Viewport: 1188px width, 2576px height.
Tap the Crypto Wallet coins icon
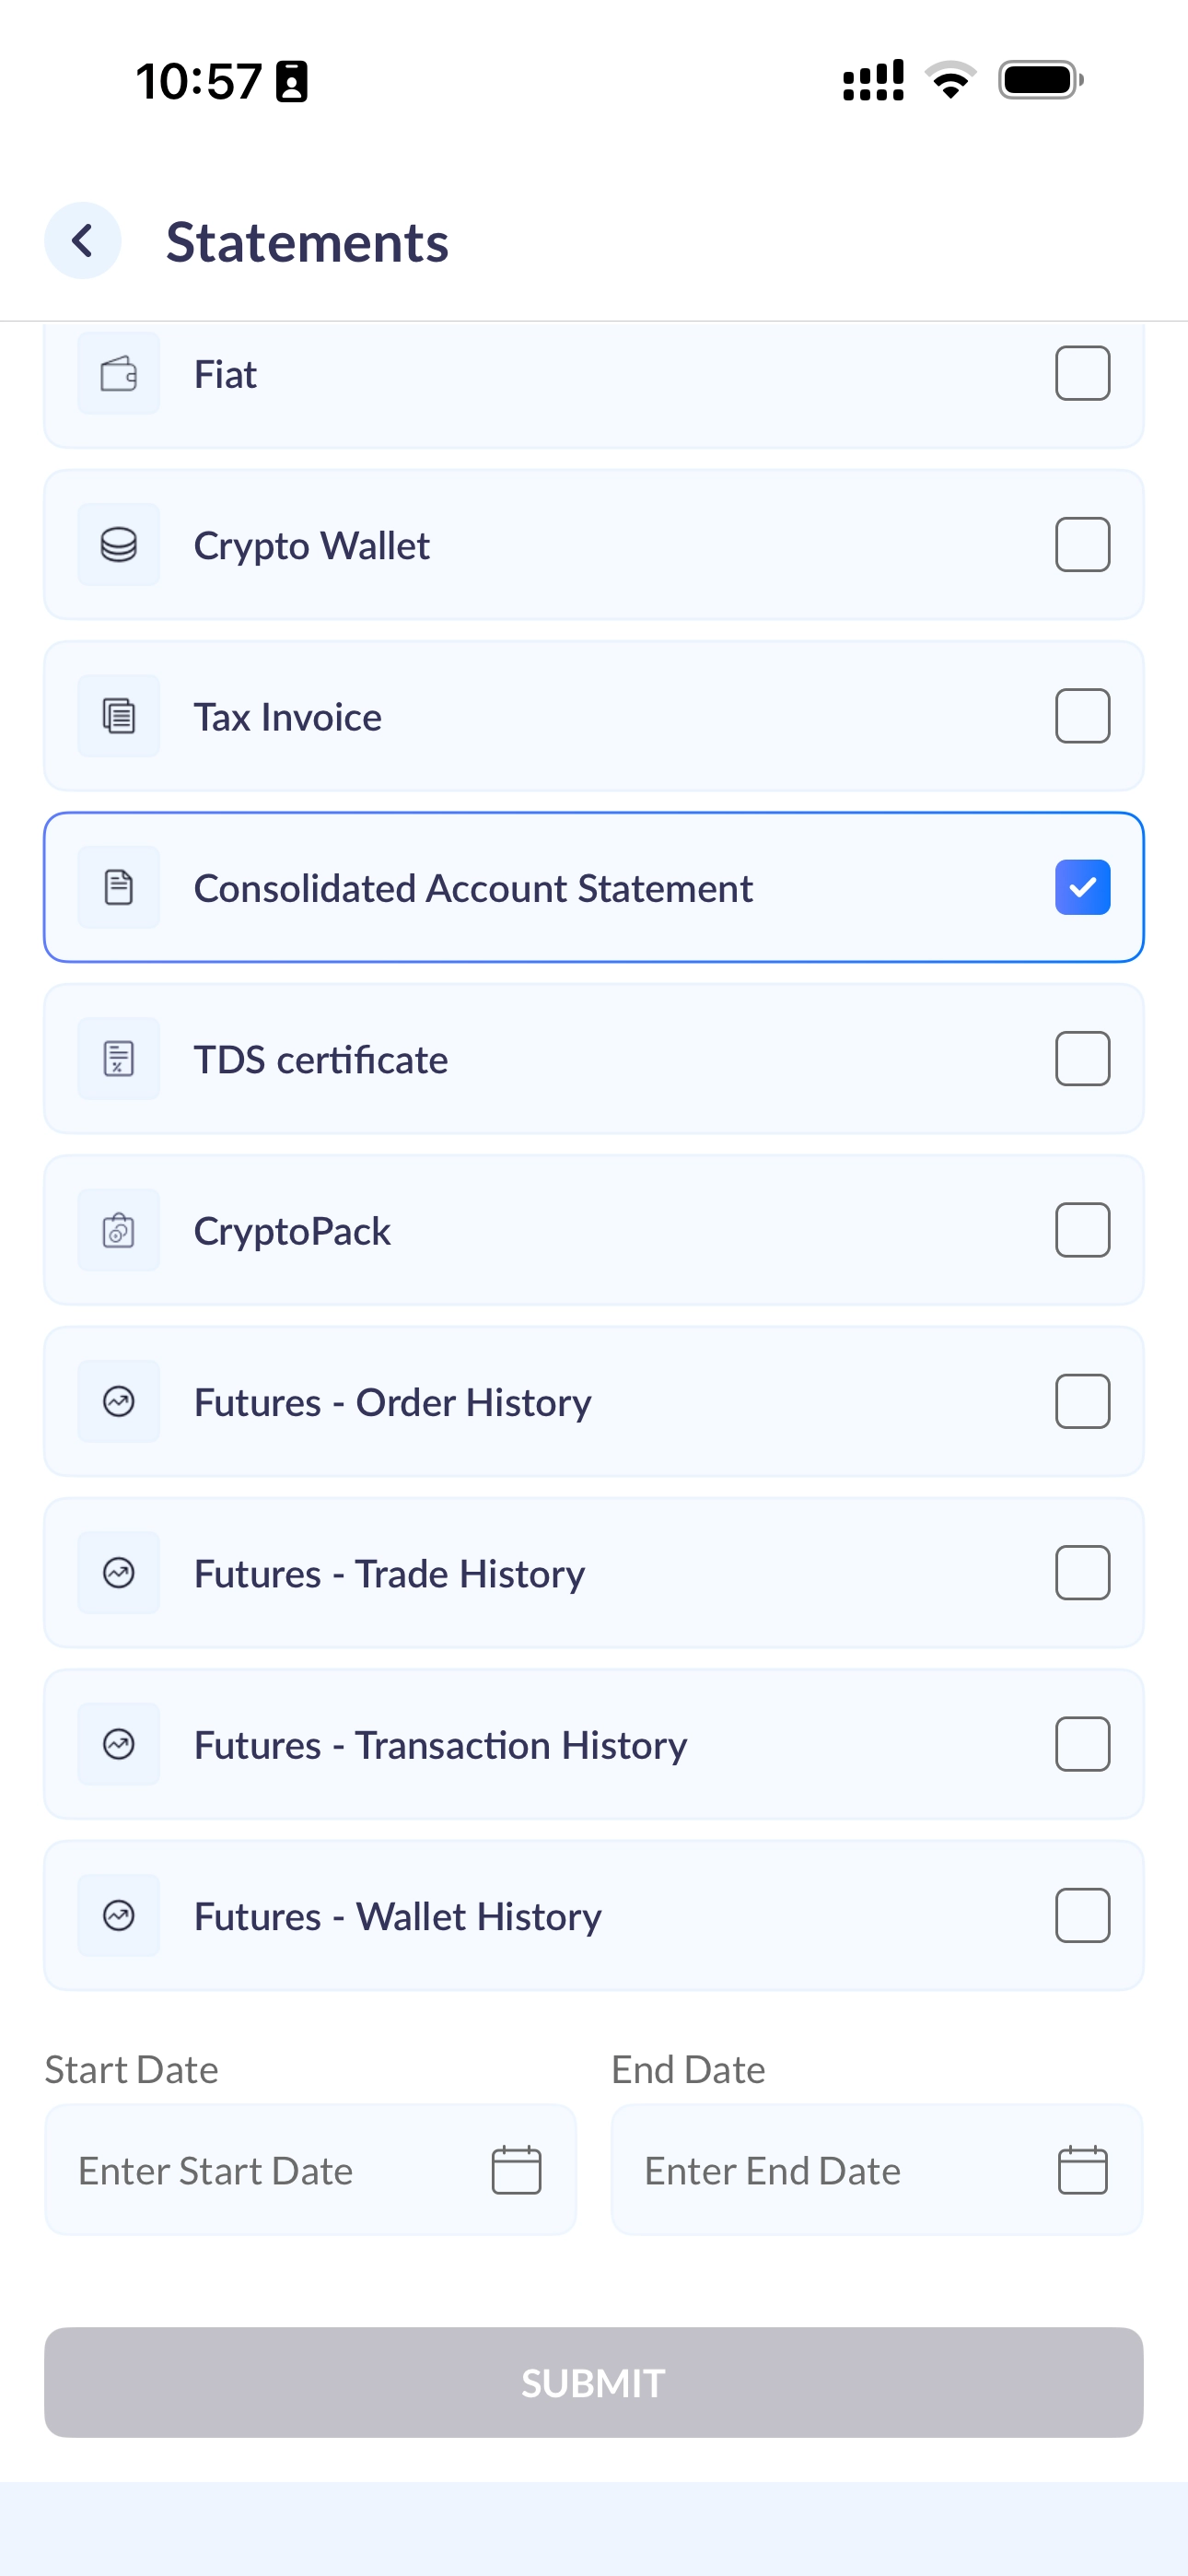(119, 545)
